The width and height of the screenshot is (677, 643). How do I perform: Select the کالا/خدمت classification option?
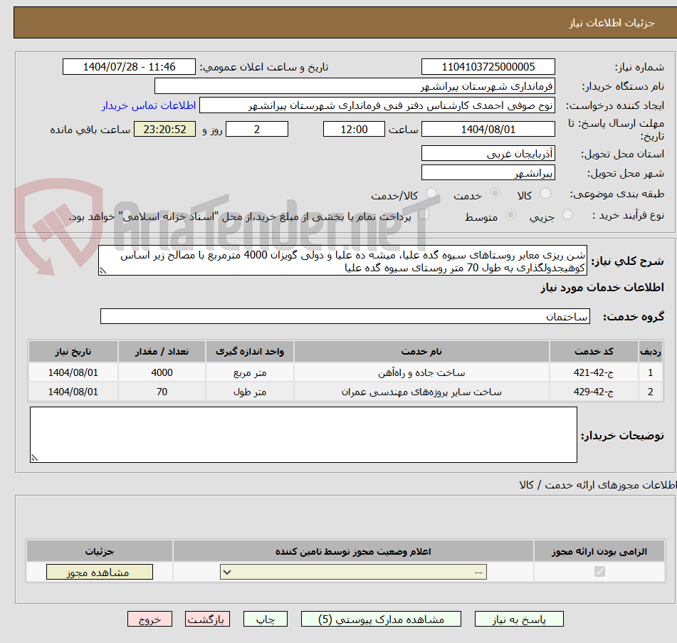pyautogui.click(x=431, y=194)
